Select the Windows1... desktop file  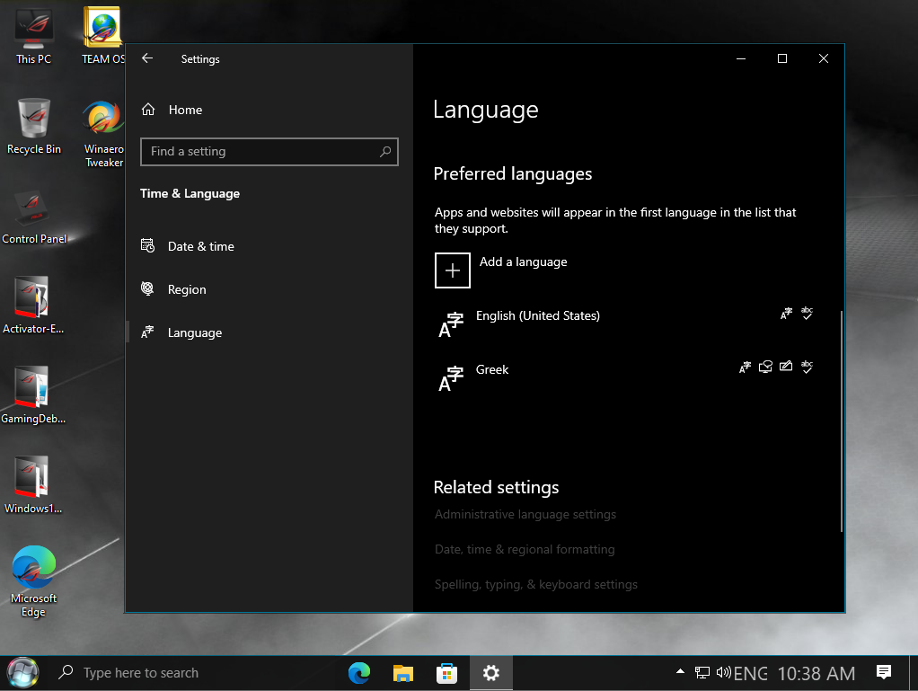33,485
